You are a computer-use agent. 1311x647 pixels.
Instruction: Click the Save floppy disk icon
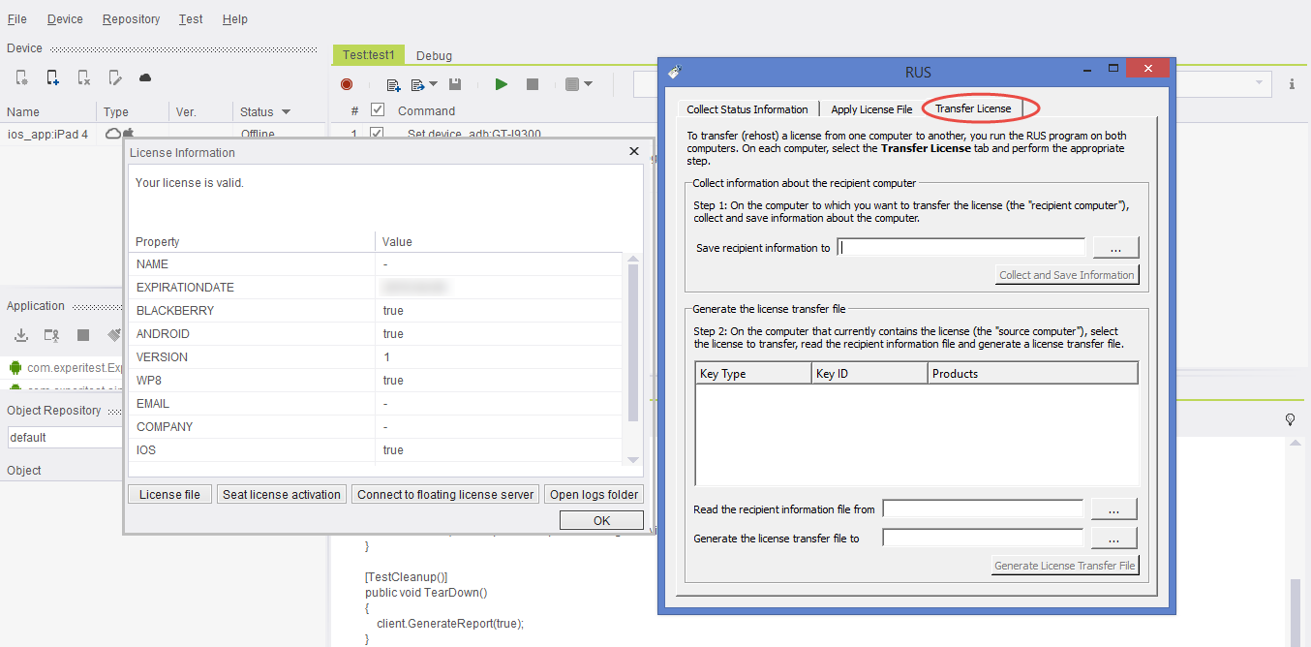coord(455,85)
